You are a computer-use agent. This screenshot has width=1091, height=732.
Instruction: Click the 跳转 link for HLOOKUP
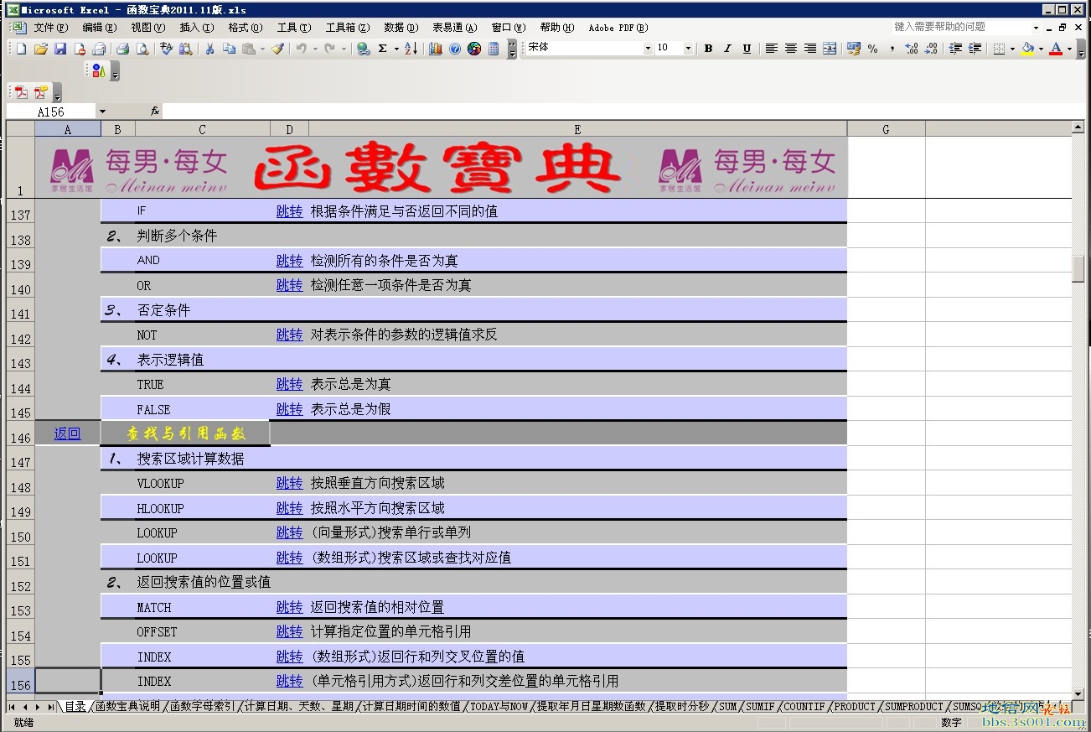point(289,508)
